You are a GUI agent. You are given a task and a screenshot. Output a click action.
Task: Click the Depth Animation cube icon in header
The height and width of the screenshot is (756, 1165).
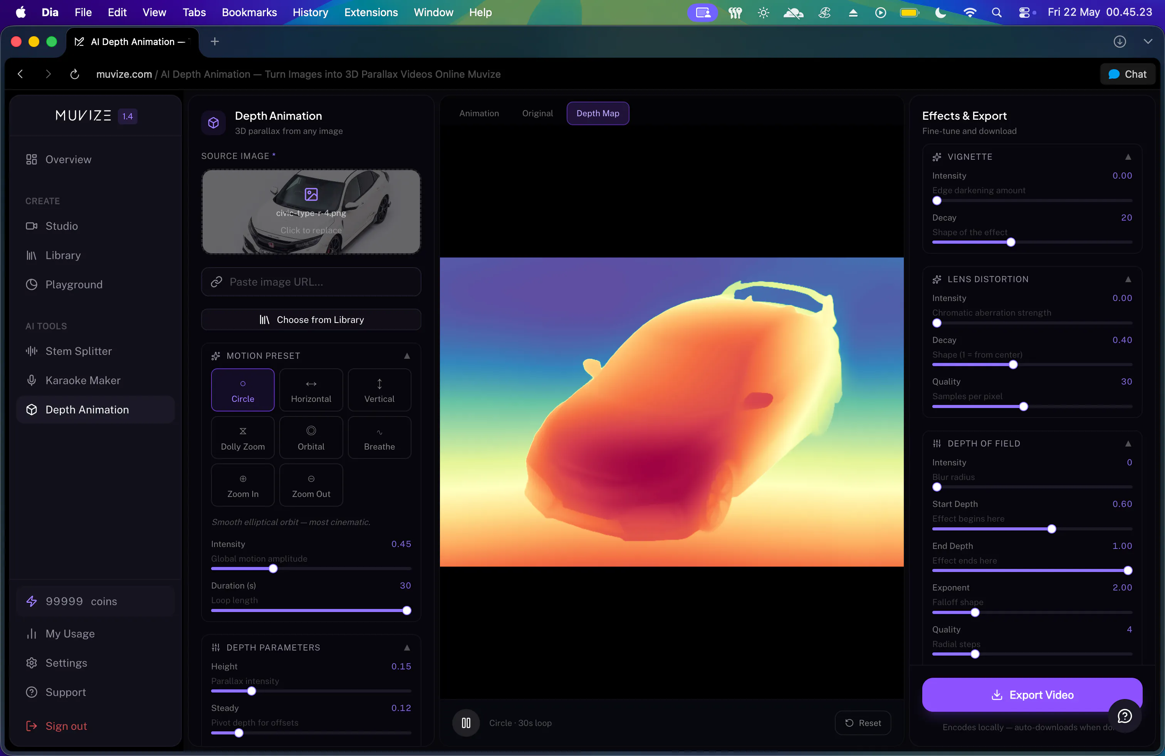(213, 123)
